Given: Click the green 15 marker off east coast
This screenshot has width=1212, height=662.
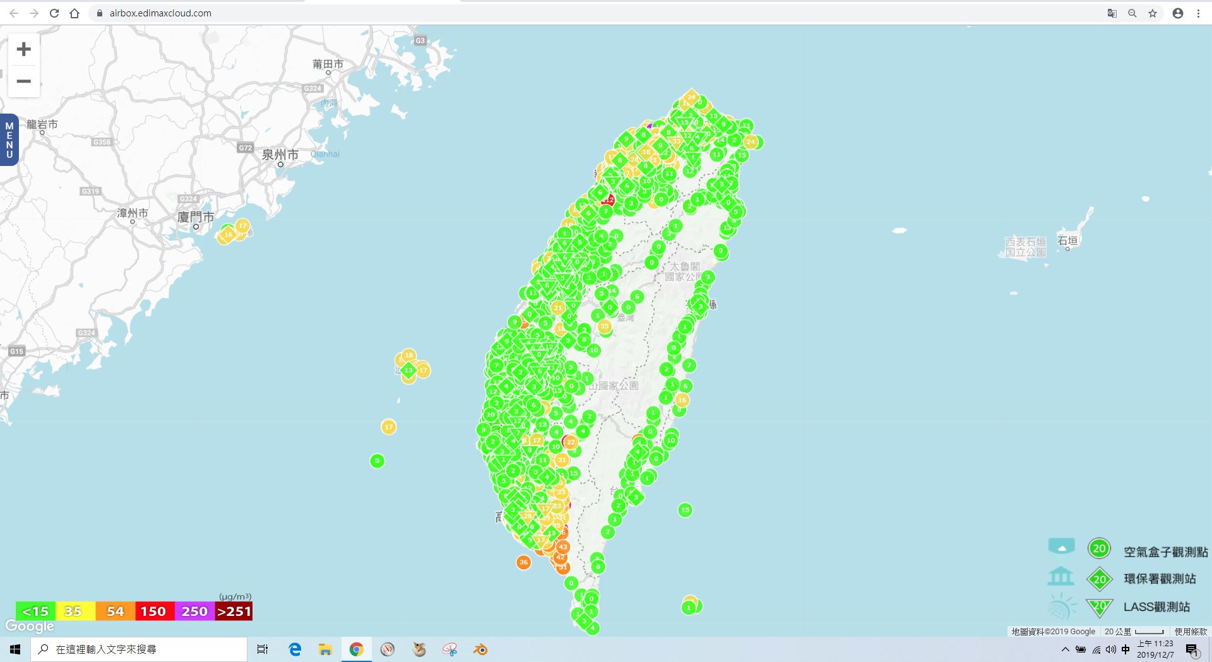Looking at the screenshot, I should point(685,510).
